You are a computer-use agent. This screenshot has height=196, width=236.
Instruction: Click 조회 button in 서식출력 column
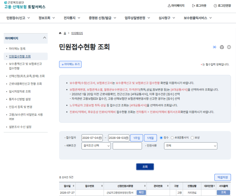coord(223,192)
